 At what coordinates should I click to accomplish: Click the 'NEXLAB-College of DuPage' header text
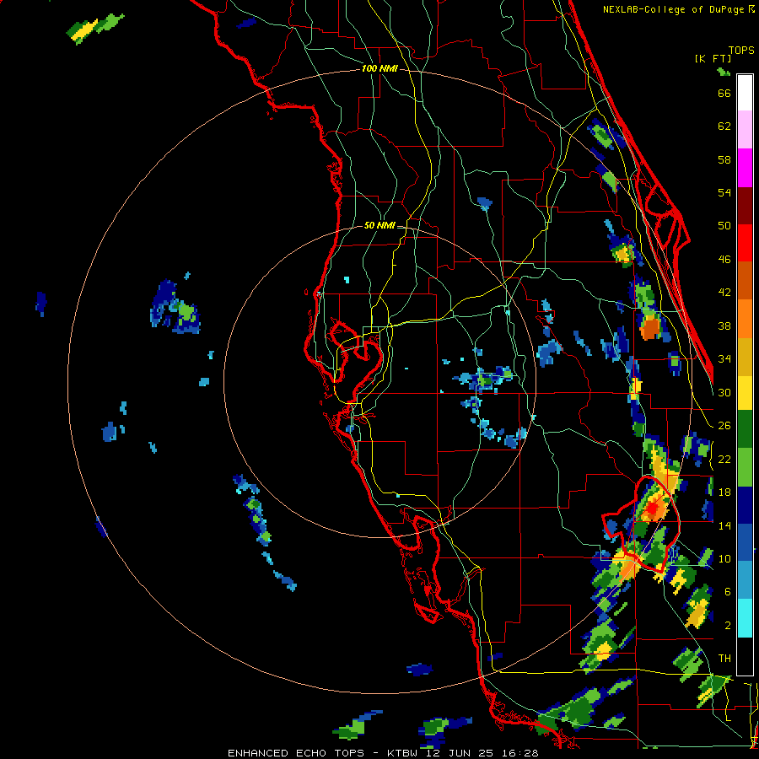[673, 9]
